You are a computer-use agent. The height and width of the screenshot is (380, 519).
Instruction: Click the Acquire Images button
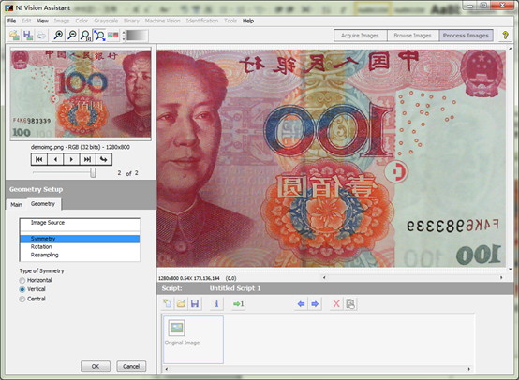tap(360, 36)
